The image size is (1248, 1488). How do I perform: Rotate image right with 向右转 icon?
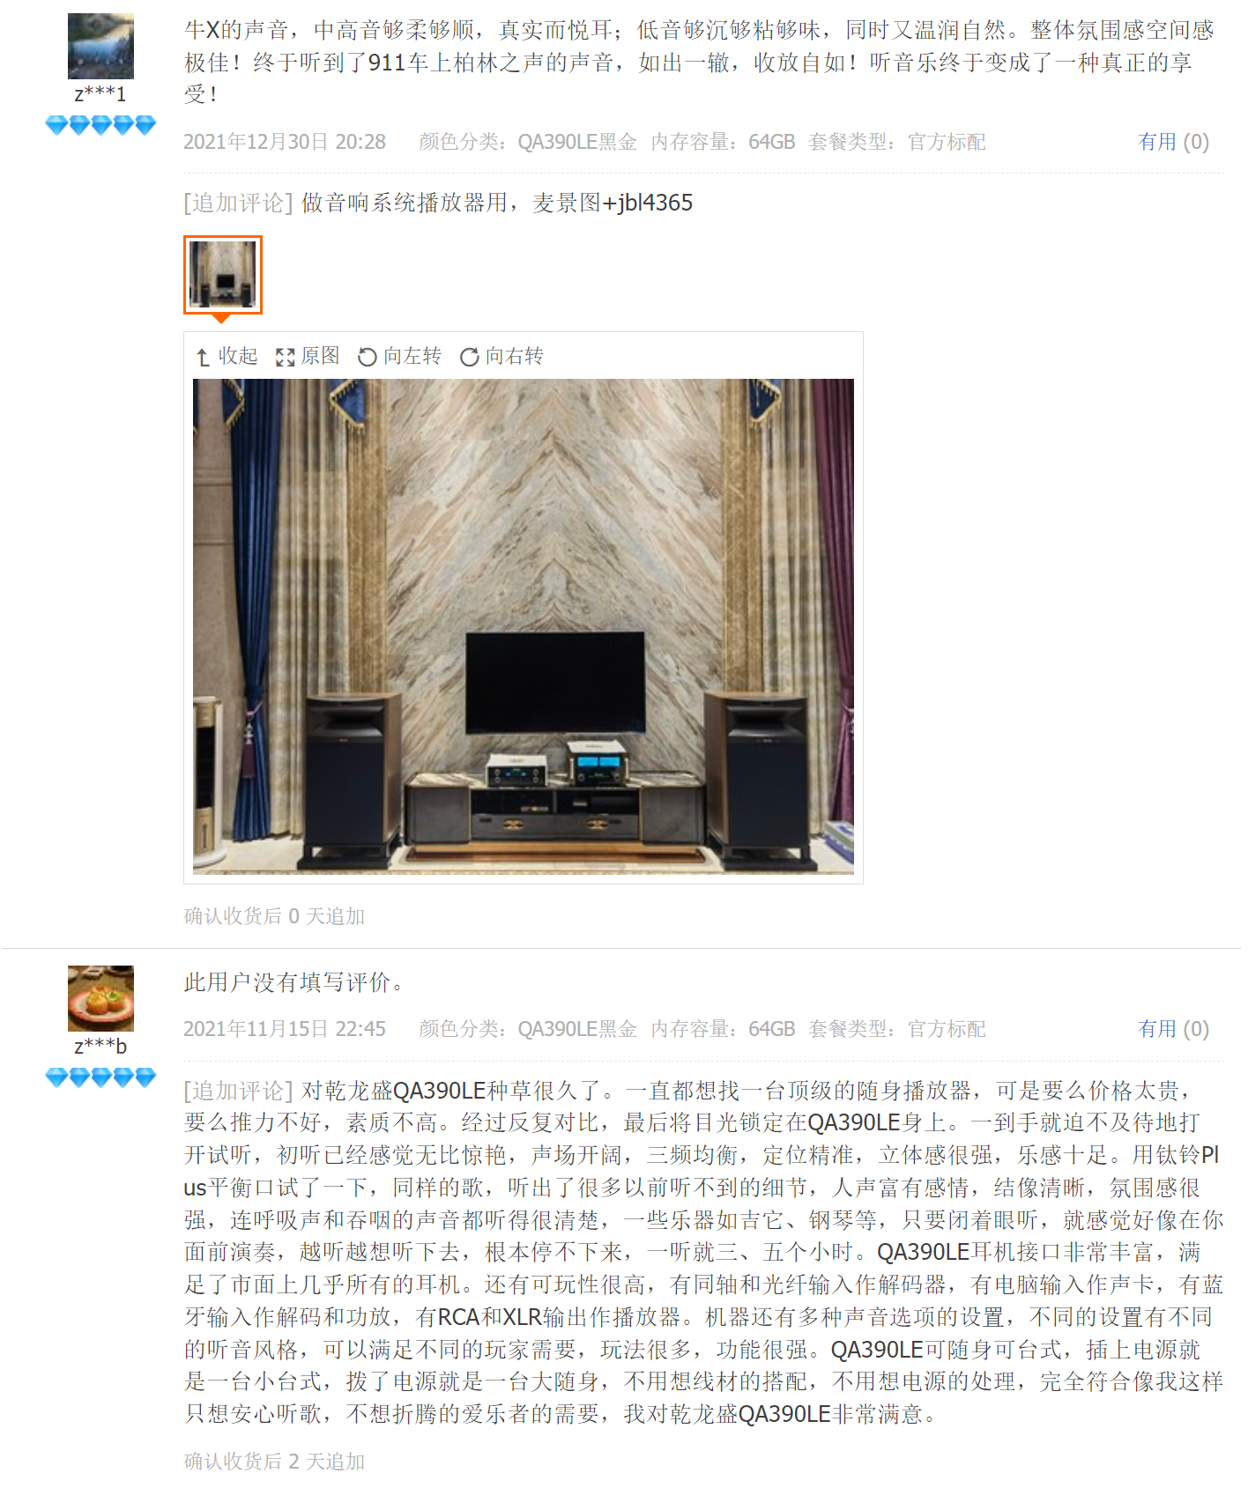pos(469,357)
